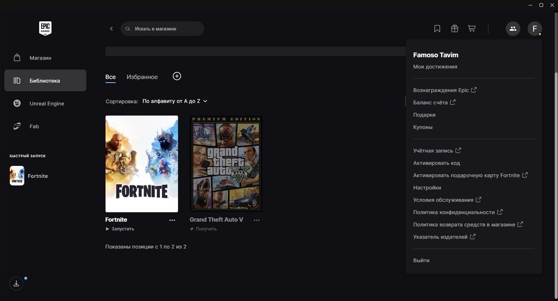Click the Магазин bag icon
Viewport: 558px width, 301px height.
pyautogui.click(x=17, y=58)
